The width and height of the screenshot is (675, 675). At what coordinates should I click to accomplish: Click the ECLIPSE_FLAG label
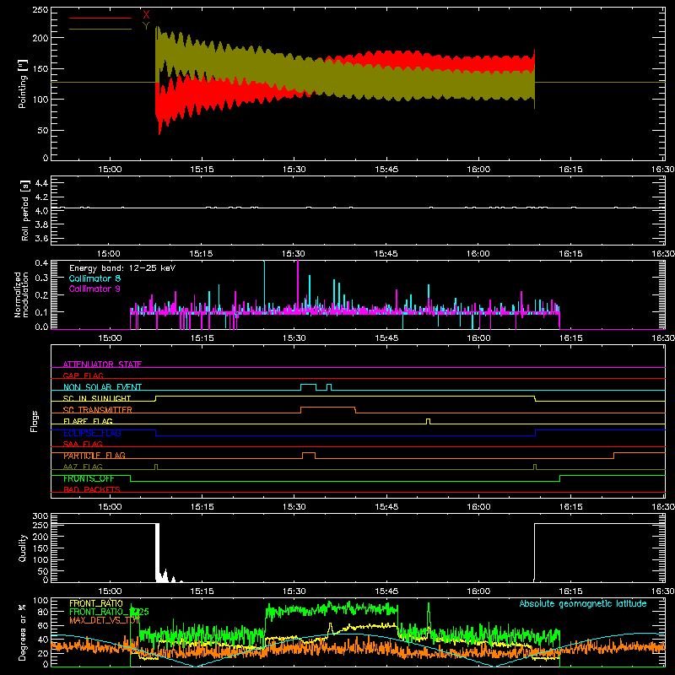tap(92, 433)
